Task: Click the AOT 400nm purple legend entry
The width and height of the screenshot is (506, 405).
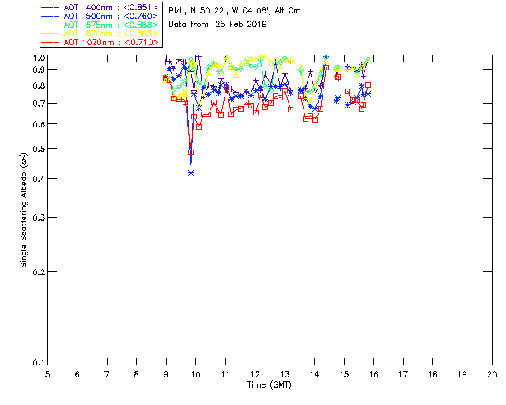Action: coord(100,7)
